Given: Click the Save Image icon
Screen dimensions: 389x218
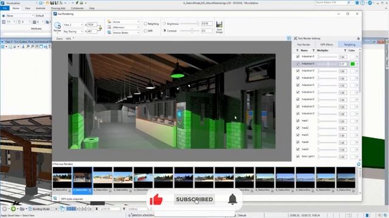Looking at the screenshot, I should (219, 24).
